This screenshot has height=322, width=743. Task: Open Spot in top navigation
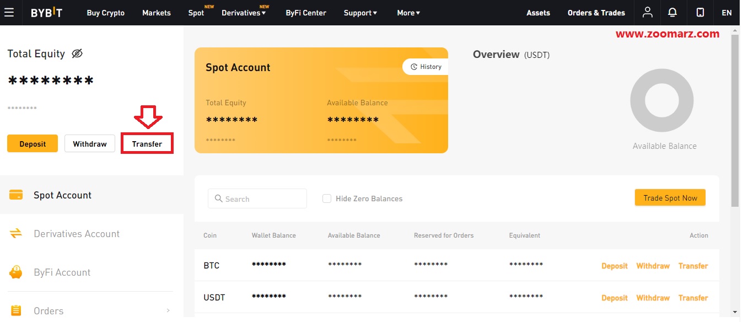(196, 13)
